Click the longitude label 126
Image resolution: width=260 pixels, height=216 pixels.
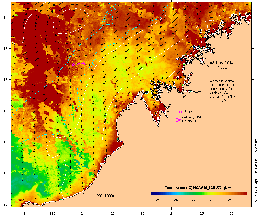[x=231, y=213]
